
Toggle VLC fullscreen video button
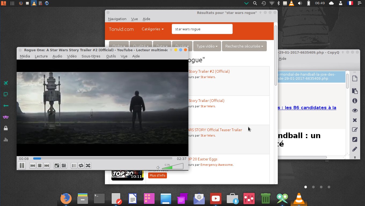tap(57, 165)
